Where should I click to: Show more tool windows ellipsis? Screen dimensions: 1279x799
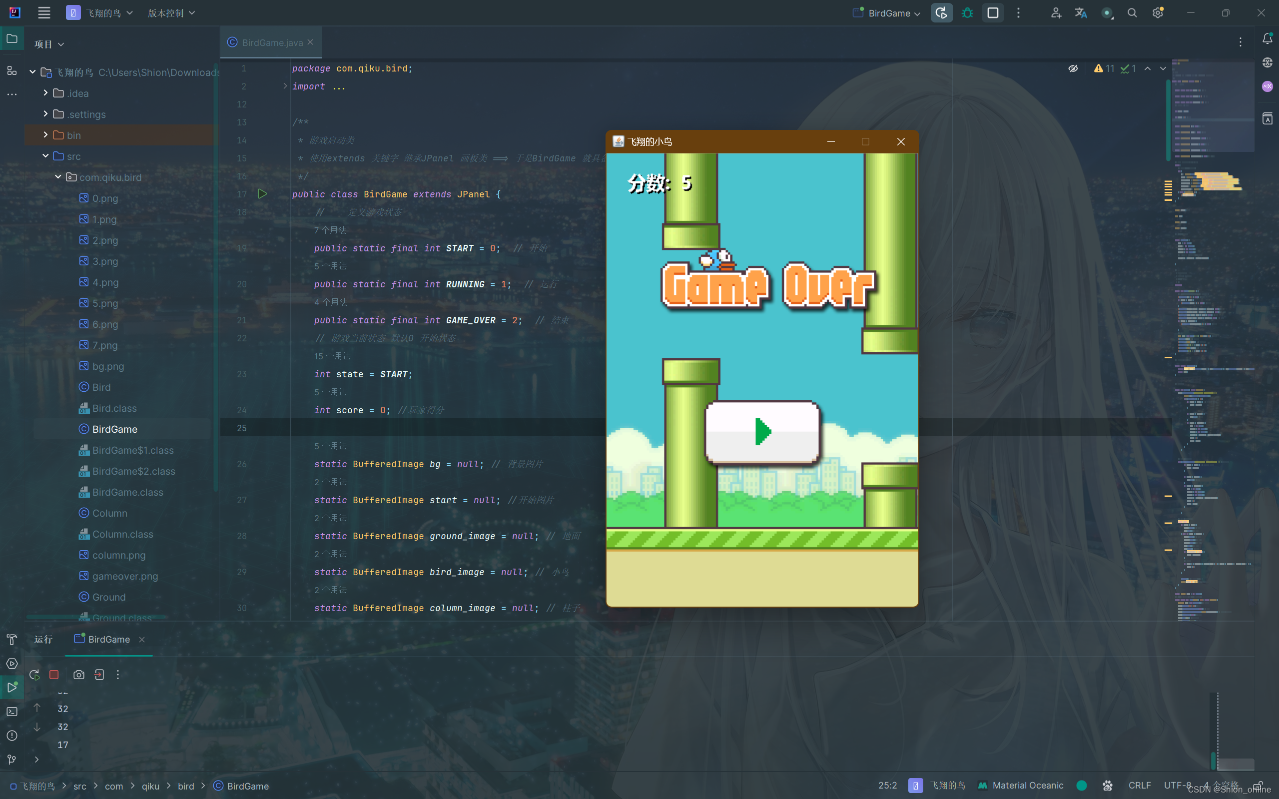(11, 94)
